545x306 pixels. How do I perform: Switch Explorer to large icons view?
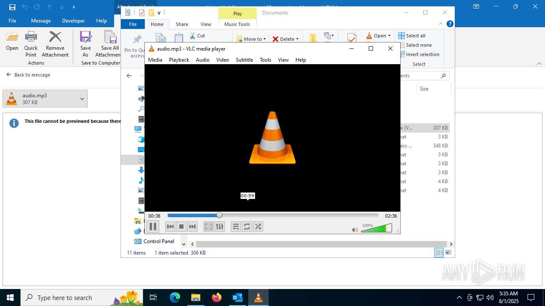448,253
